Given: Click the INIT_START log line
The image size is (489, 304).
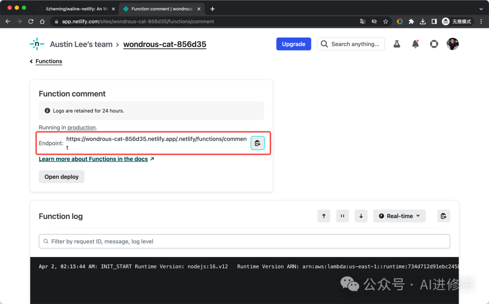Looking at the screenshot, I should point(248,266).
